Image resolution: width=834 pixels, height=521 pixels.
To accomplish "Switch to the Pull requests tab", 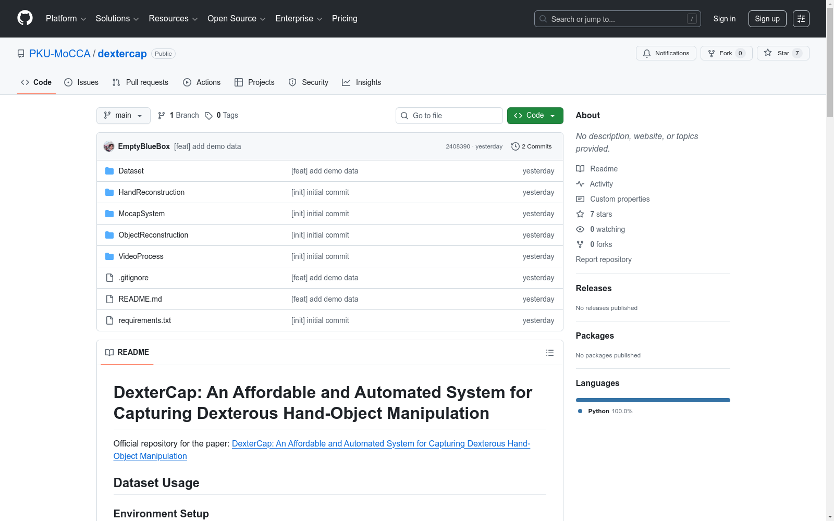I will [140, 82].
